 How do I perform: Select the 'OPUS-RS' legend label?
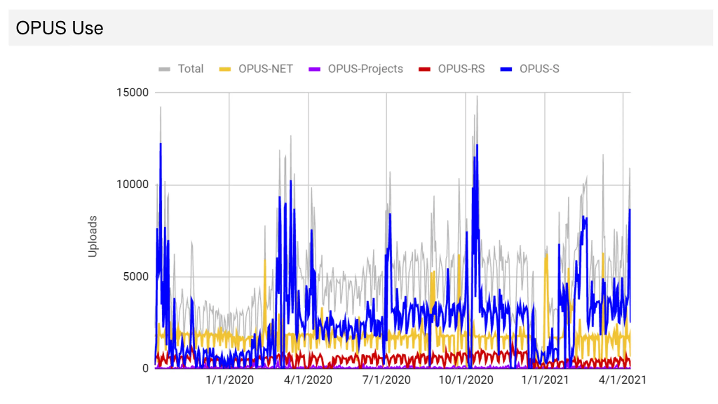click(x=461, y=69)
